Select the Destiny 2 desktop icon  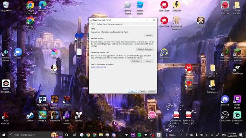79,117
